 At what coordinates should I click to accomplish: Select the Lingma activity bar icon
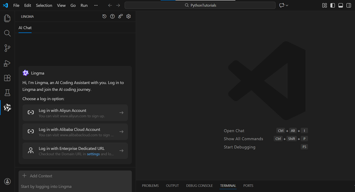[7, 107]
